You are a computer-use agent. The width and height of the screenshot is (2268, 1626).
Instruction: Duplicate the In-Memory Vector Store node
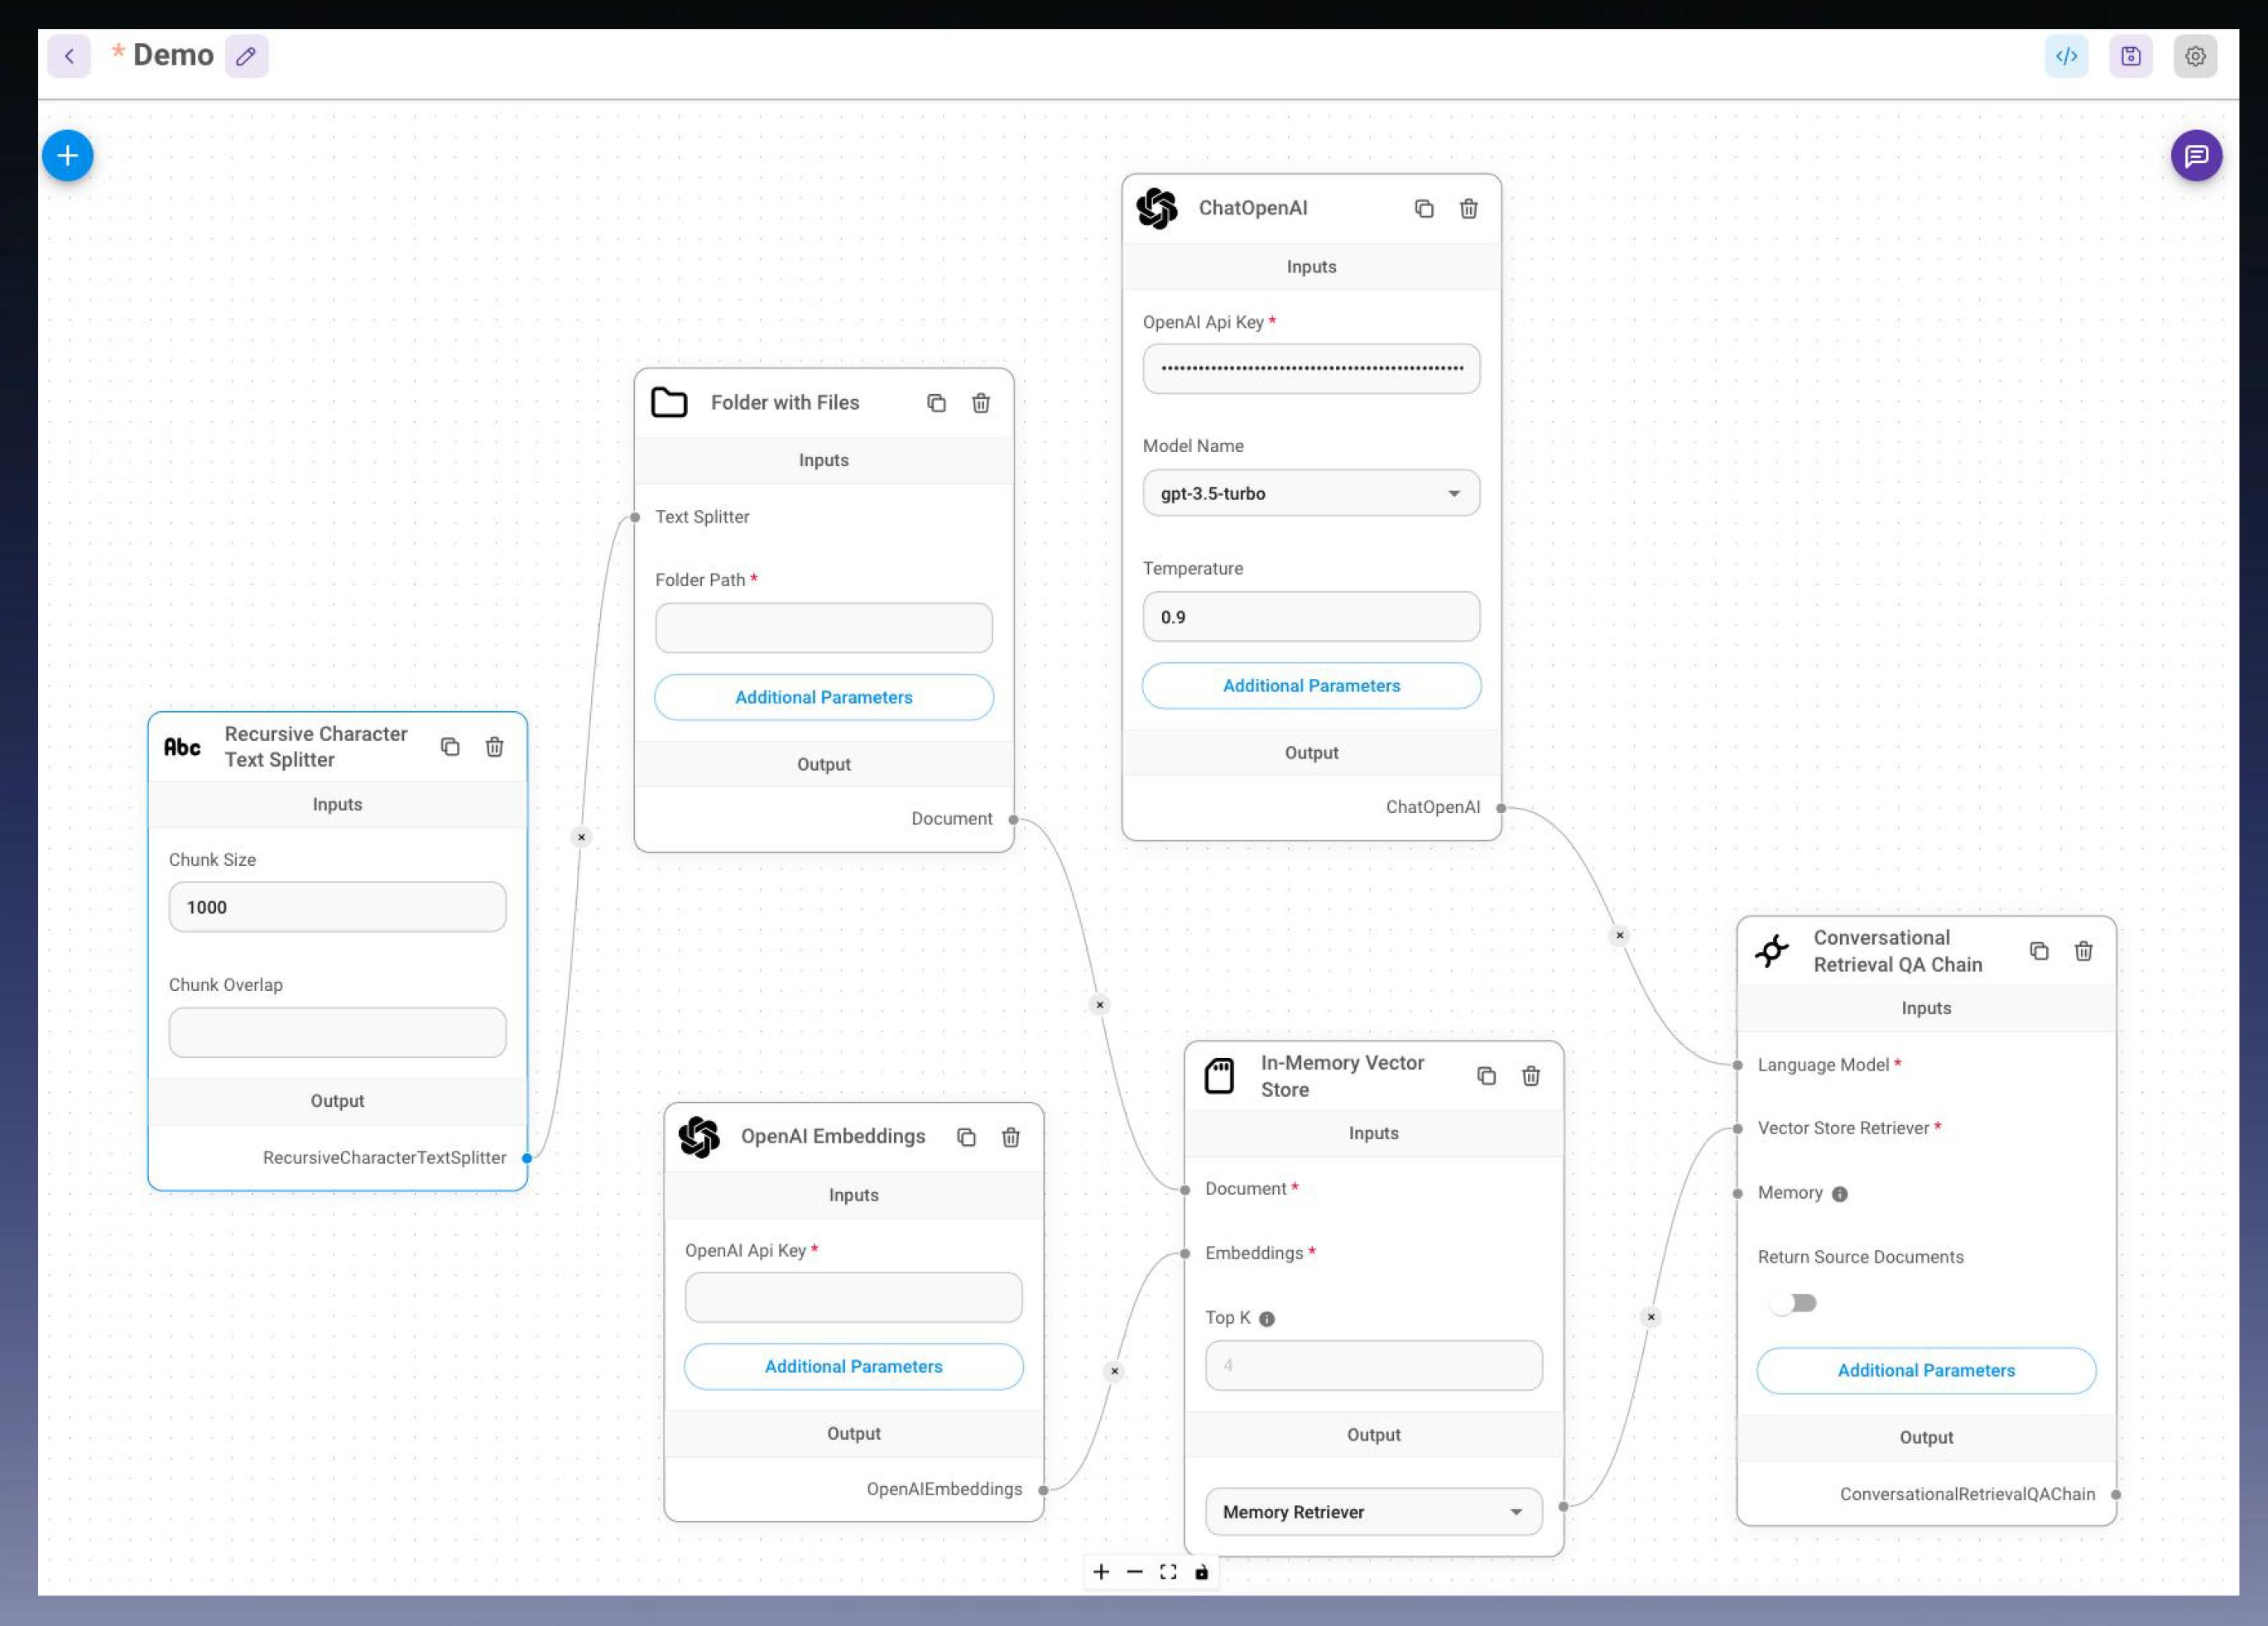tap(1486, 1076)
